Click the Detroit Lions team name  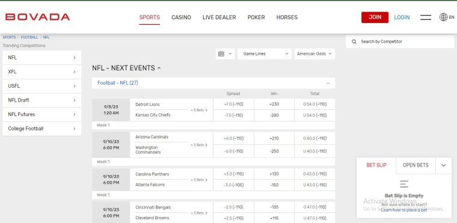(x=147, y=105)
